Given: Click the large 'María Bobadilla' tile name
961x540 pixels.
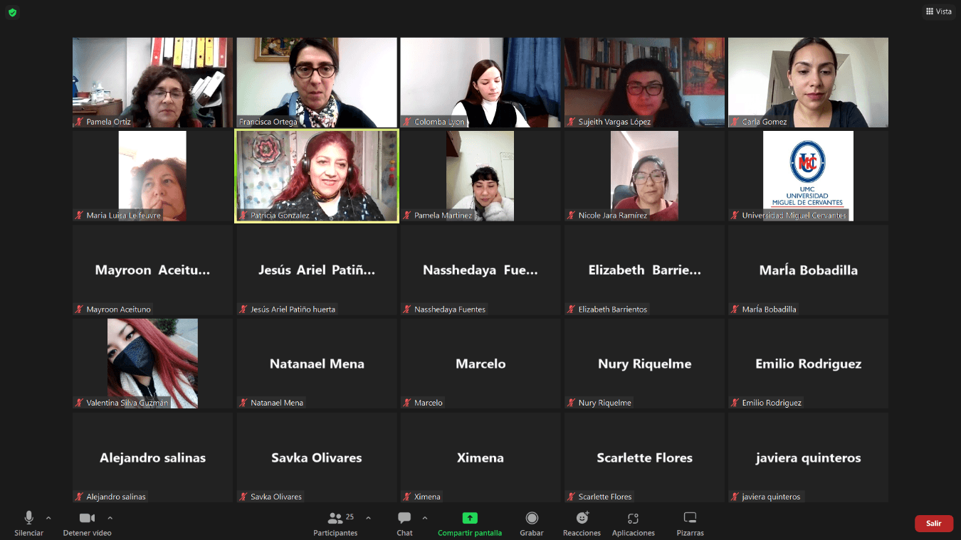Looking at the screenshot, I should [808, 270].
